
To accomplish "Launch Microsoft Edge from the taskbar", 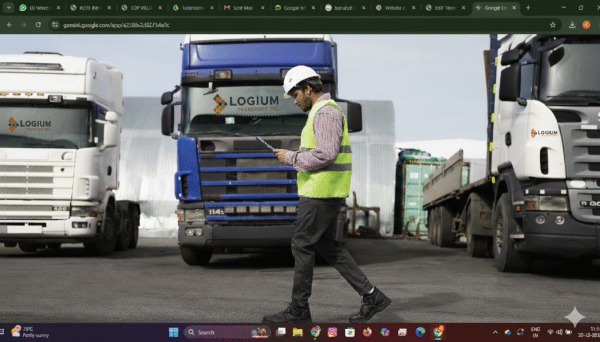I will pyautogui.click(x=420, y=332).
